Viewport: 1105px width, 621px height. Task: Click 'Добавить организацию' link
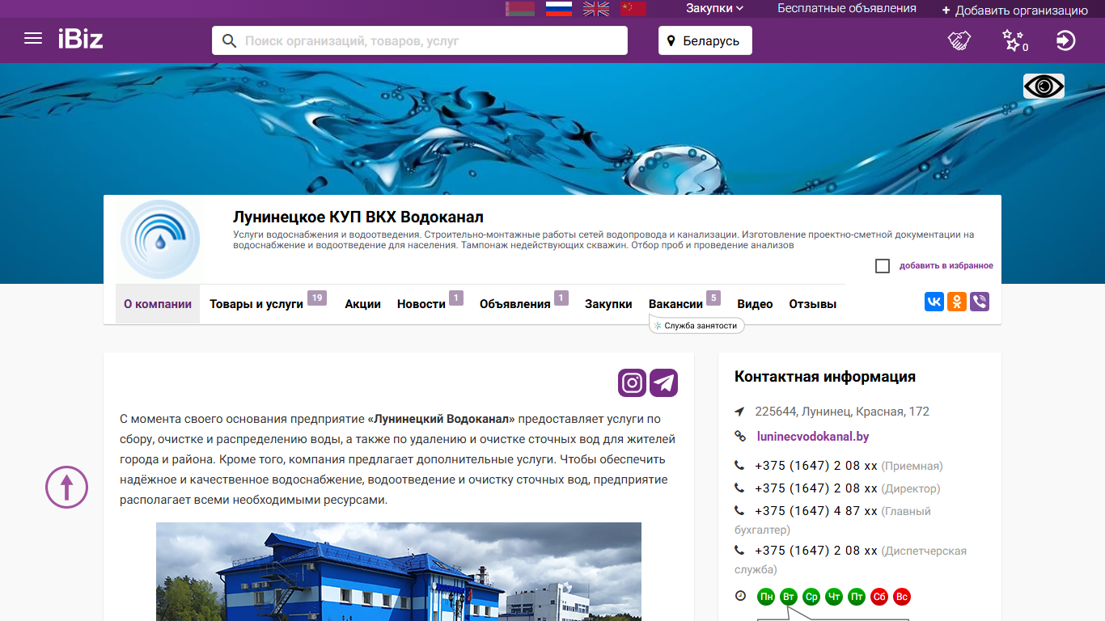(x=1015, y=11)
